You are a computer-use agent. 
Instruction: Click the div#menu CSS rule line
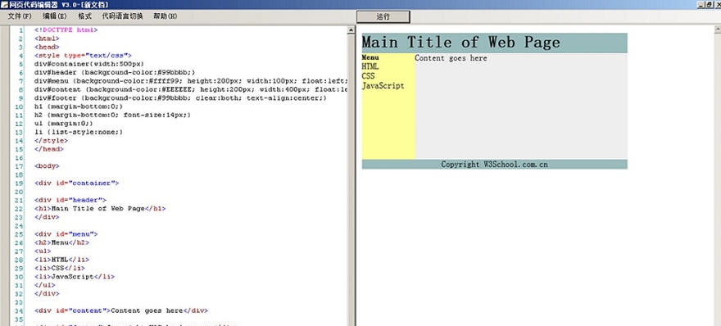point(191,81)
